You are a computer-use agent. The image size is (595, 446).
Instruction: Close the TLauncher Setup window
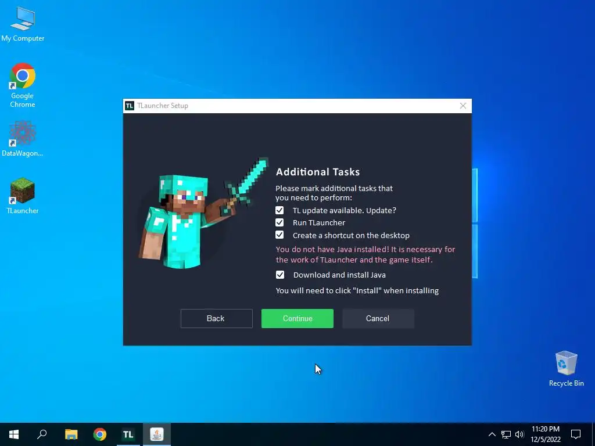click(x=463, y=106)
